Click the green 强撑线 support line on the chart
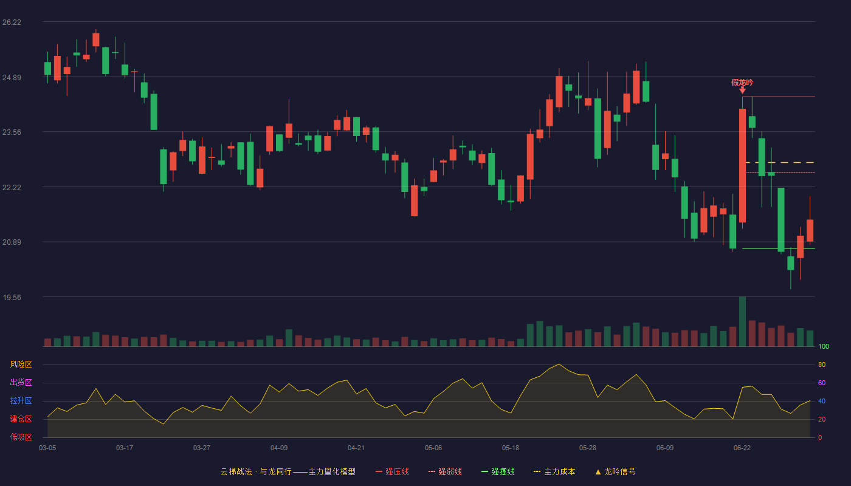The width and height of the screenshot is (851, 486). [x=779, y=248]
